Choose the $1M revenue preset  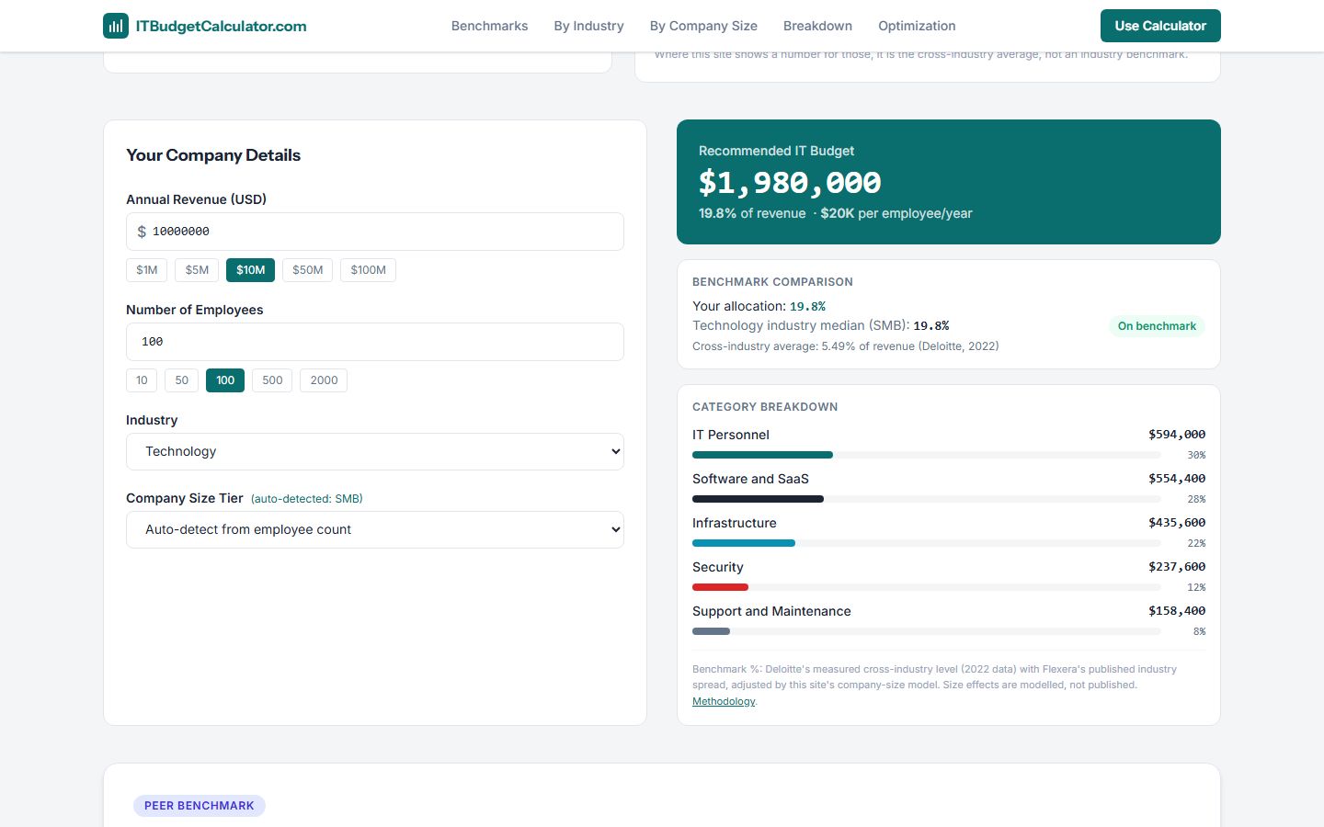[147, 270]
